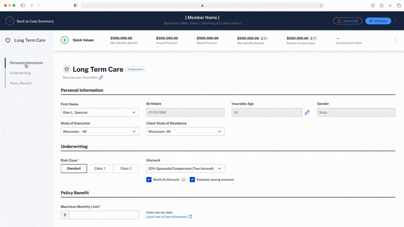Open Client State of Residence dropdown

[x=185, y=131]
